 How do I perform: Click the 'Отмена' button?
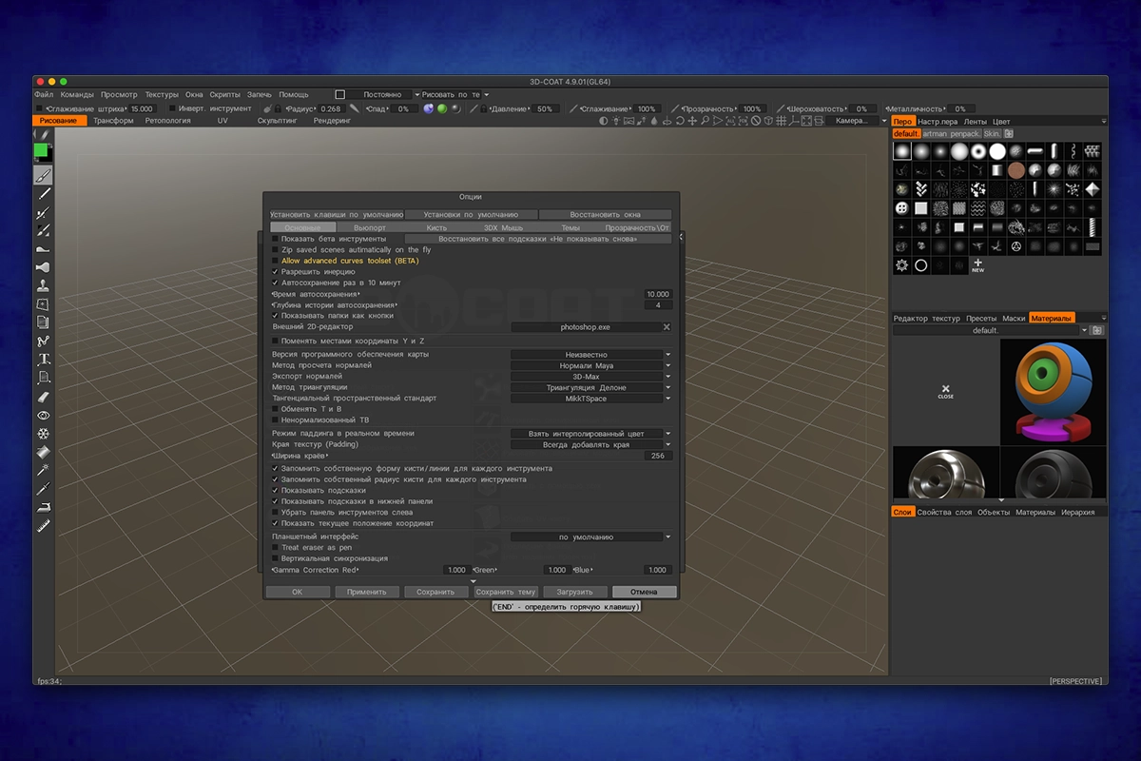coord(644,592)
